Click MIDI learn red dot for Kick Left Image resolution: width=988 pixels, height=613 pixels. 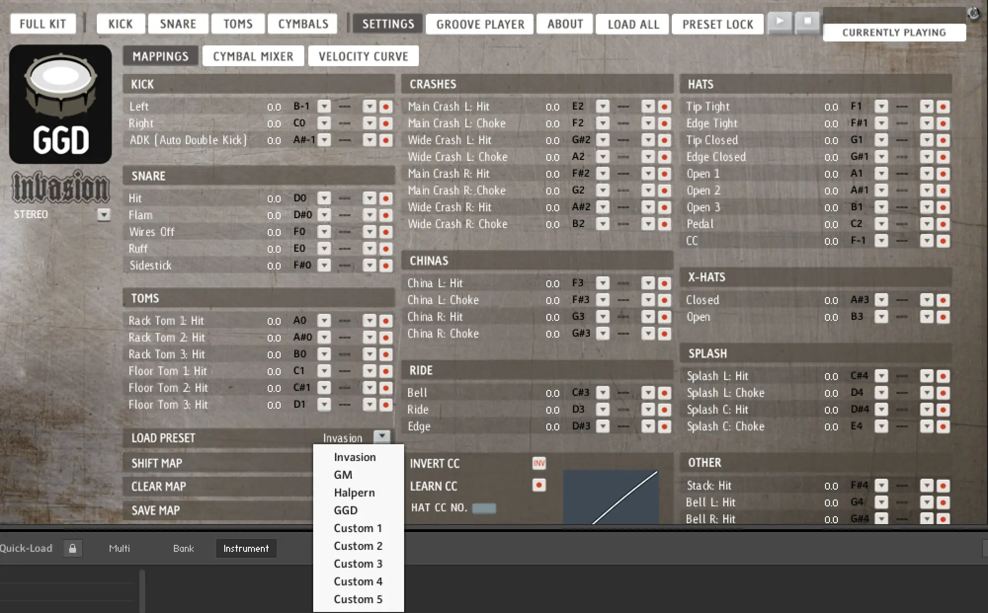[386, 107]
